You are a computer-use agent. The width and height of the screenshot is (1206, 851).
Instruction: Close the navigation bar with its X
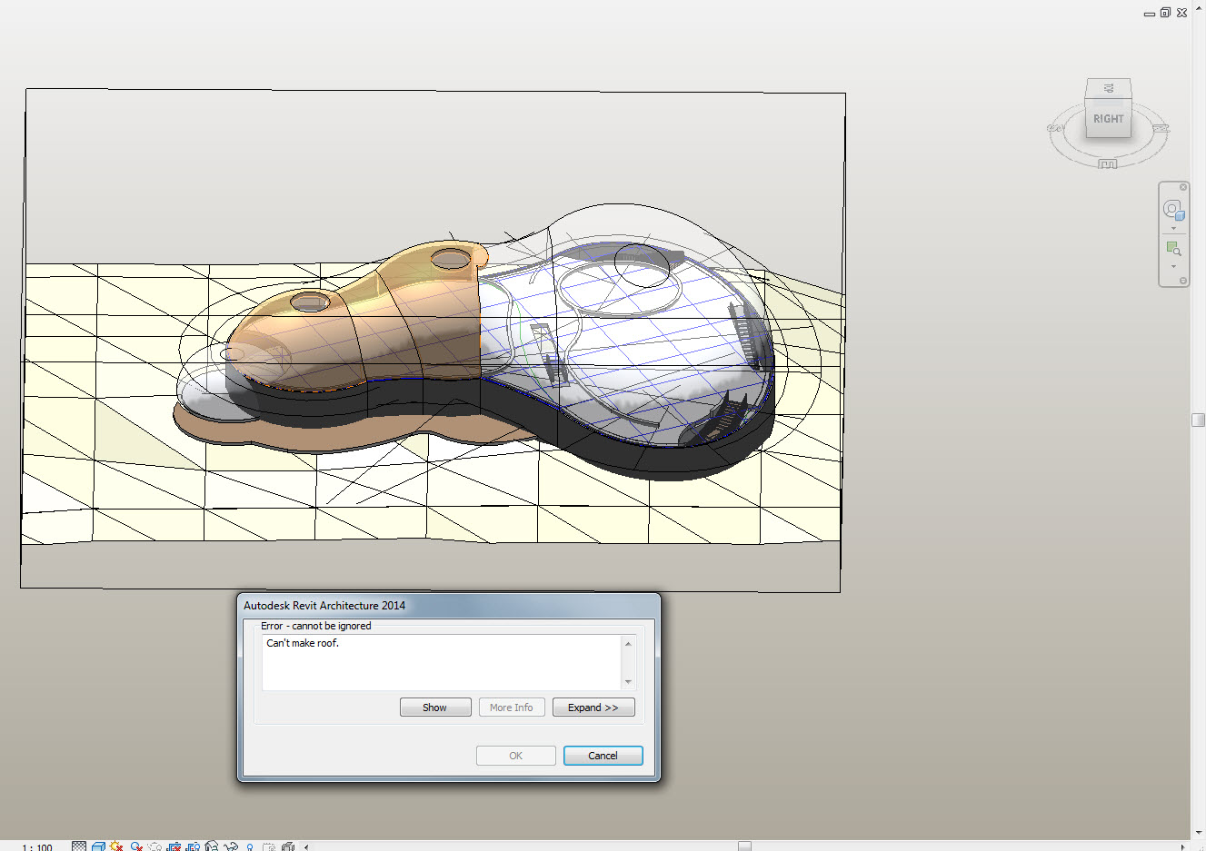coord(1183,187)
